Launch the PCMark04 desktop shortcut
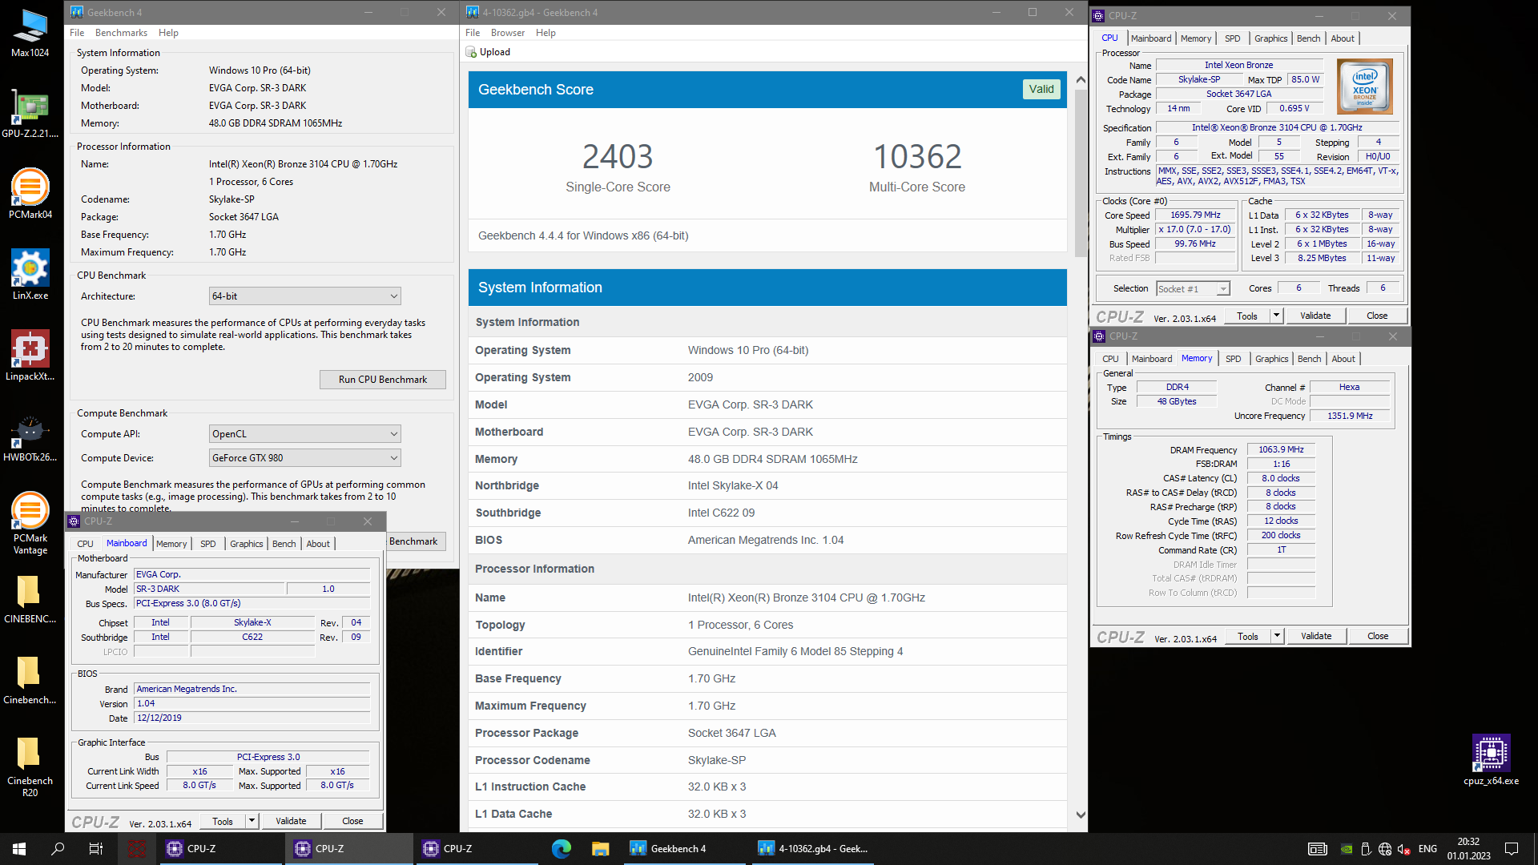 30,195
